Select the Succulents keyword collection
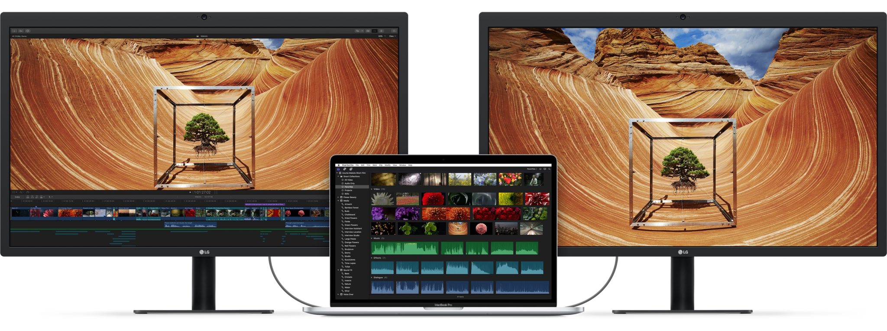The image size is (887, 331). tap(350, 260)
